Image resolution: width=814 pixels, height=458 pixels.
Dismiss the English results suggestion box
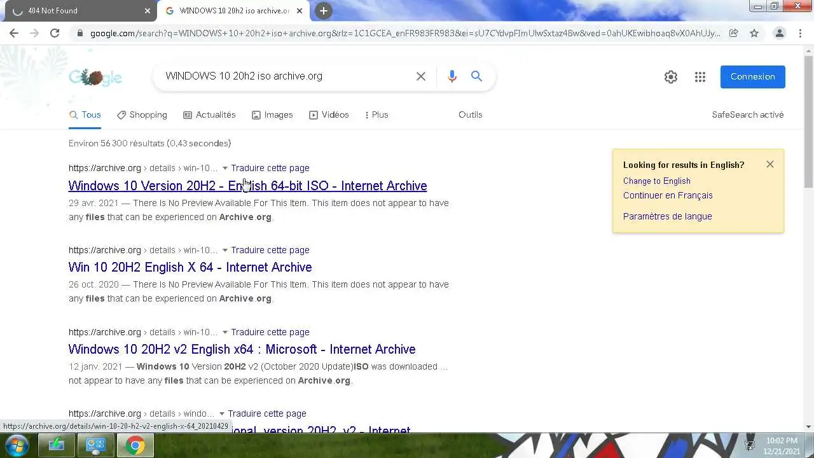(770, 164)
